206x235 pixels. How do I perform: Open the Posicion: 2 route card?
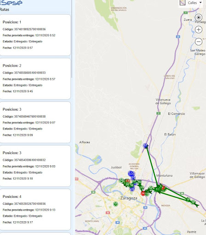[35, 78]
